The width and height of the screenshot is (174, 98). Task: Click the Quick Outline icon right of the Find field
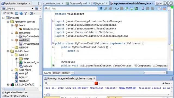(100, 8)
